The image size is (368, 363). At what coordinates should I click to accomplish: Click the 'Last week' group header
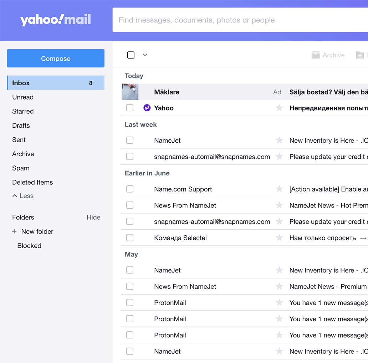point(140,124)
